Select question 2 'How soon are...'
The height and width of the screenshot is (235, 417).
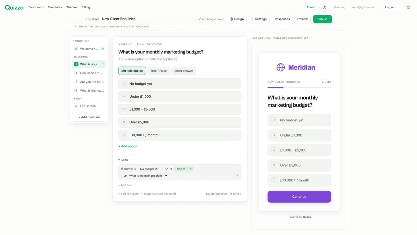89,73
